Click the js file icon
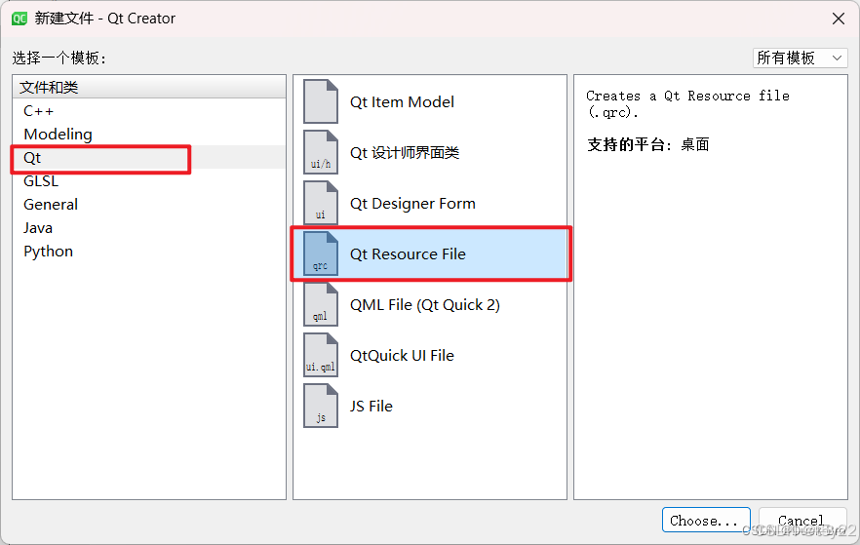 click(321, 406)
